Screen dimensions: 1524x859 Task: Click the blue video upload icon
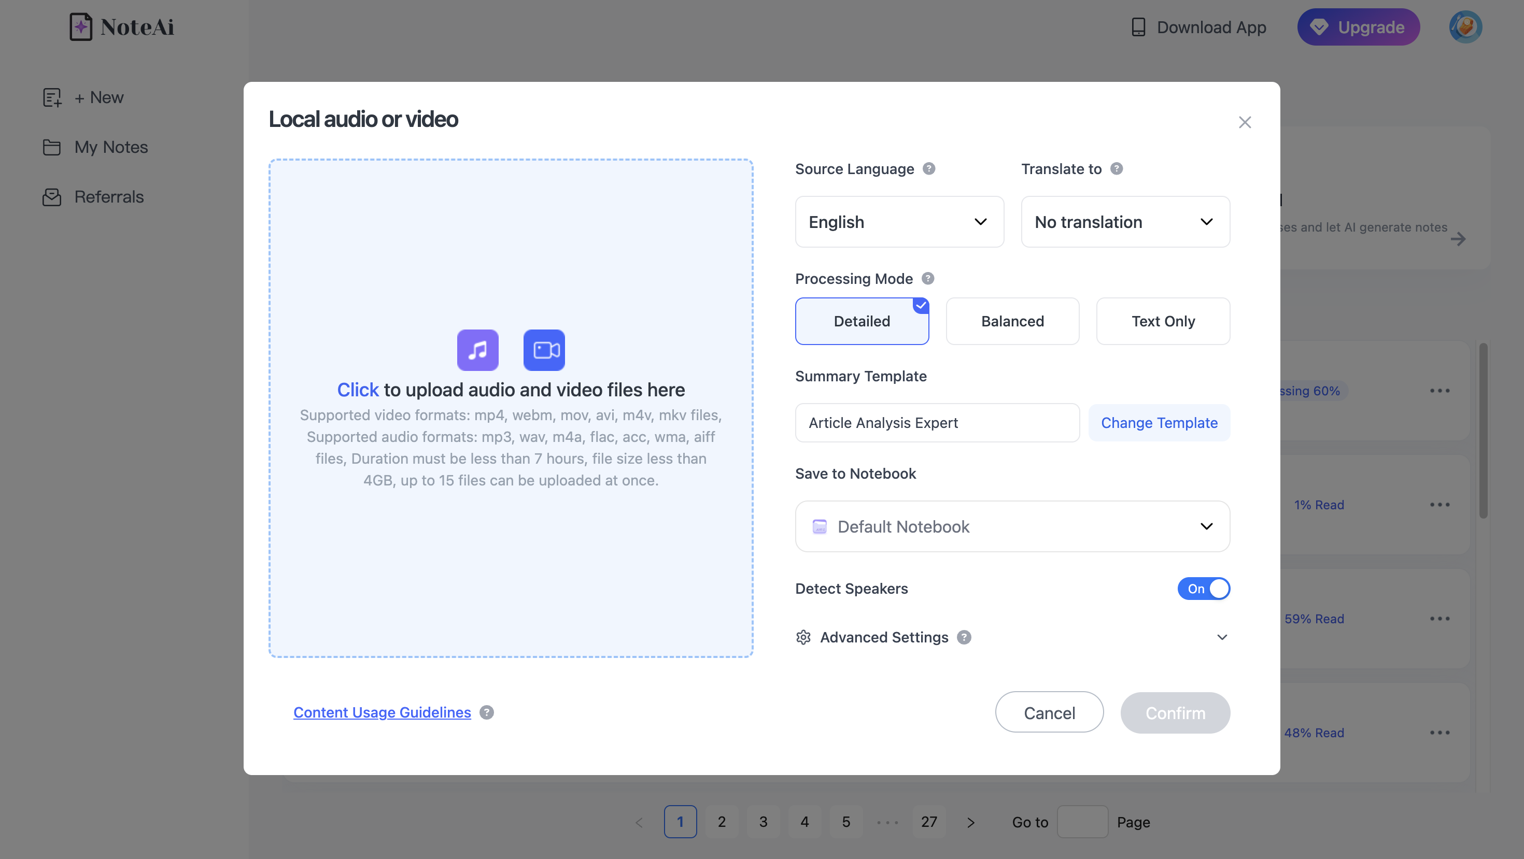(544, 350)
